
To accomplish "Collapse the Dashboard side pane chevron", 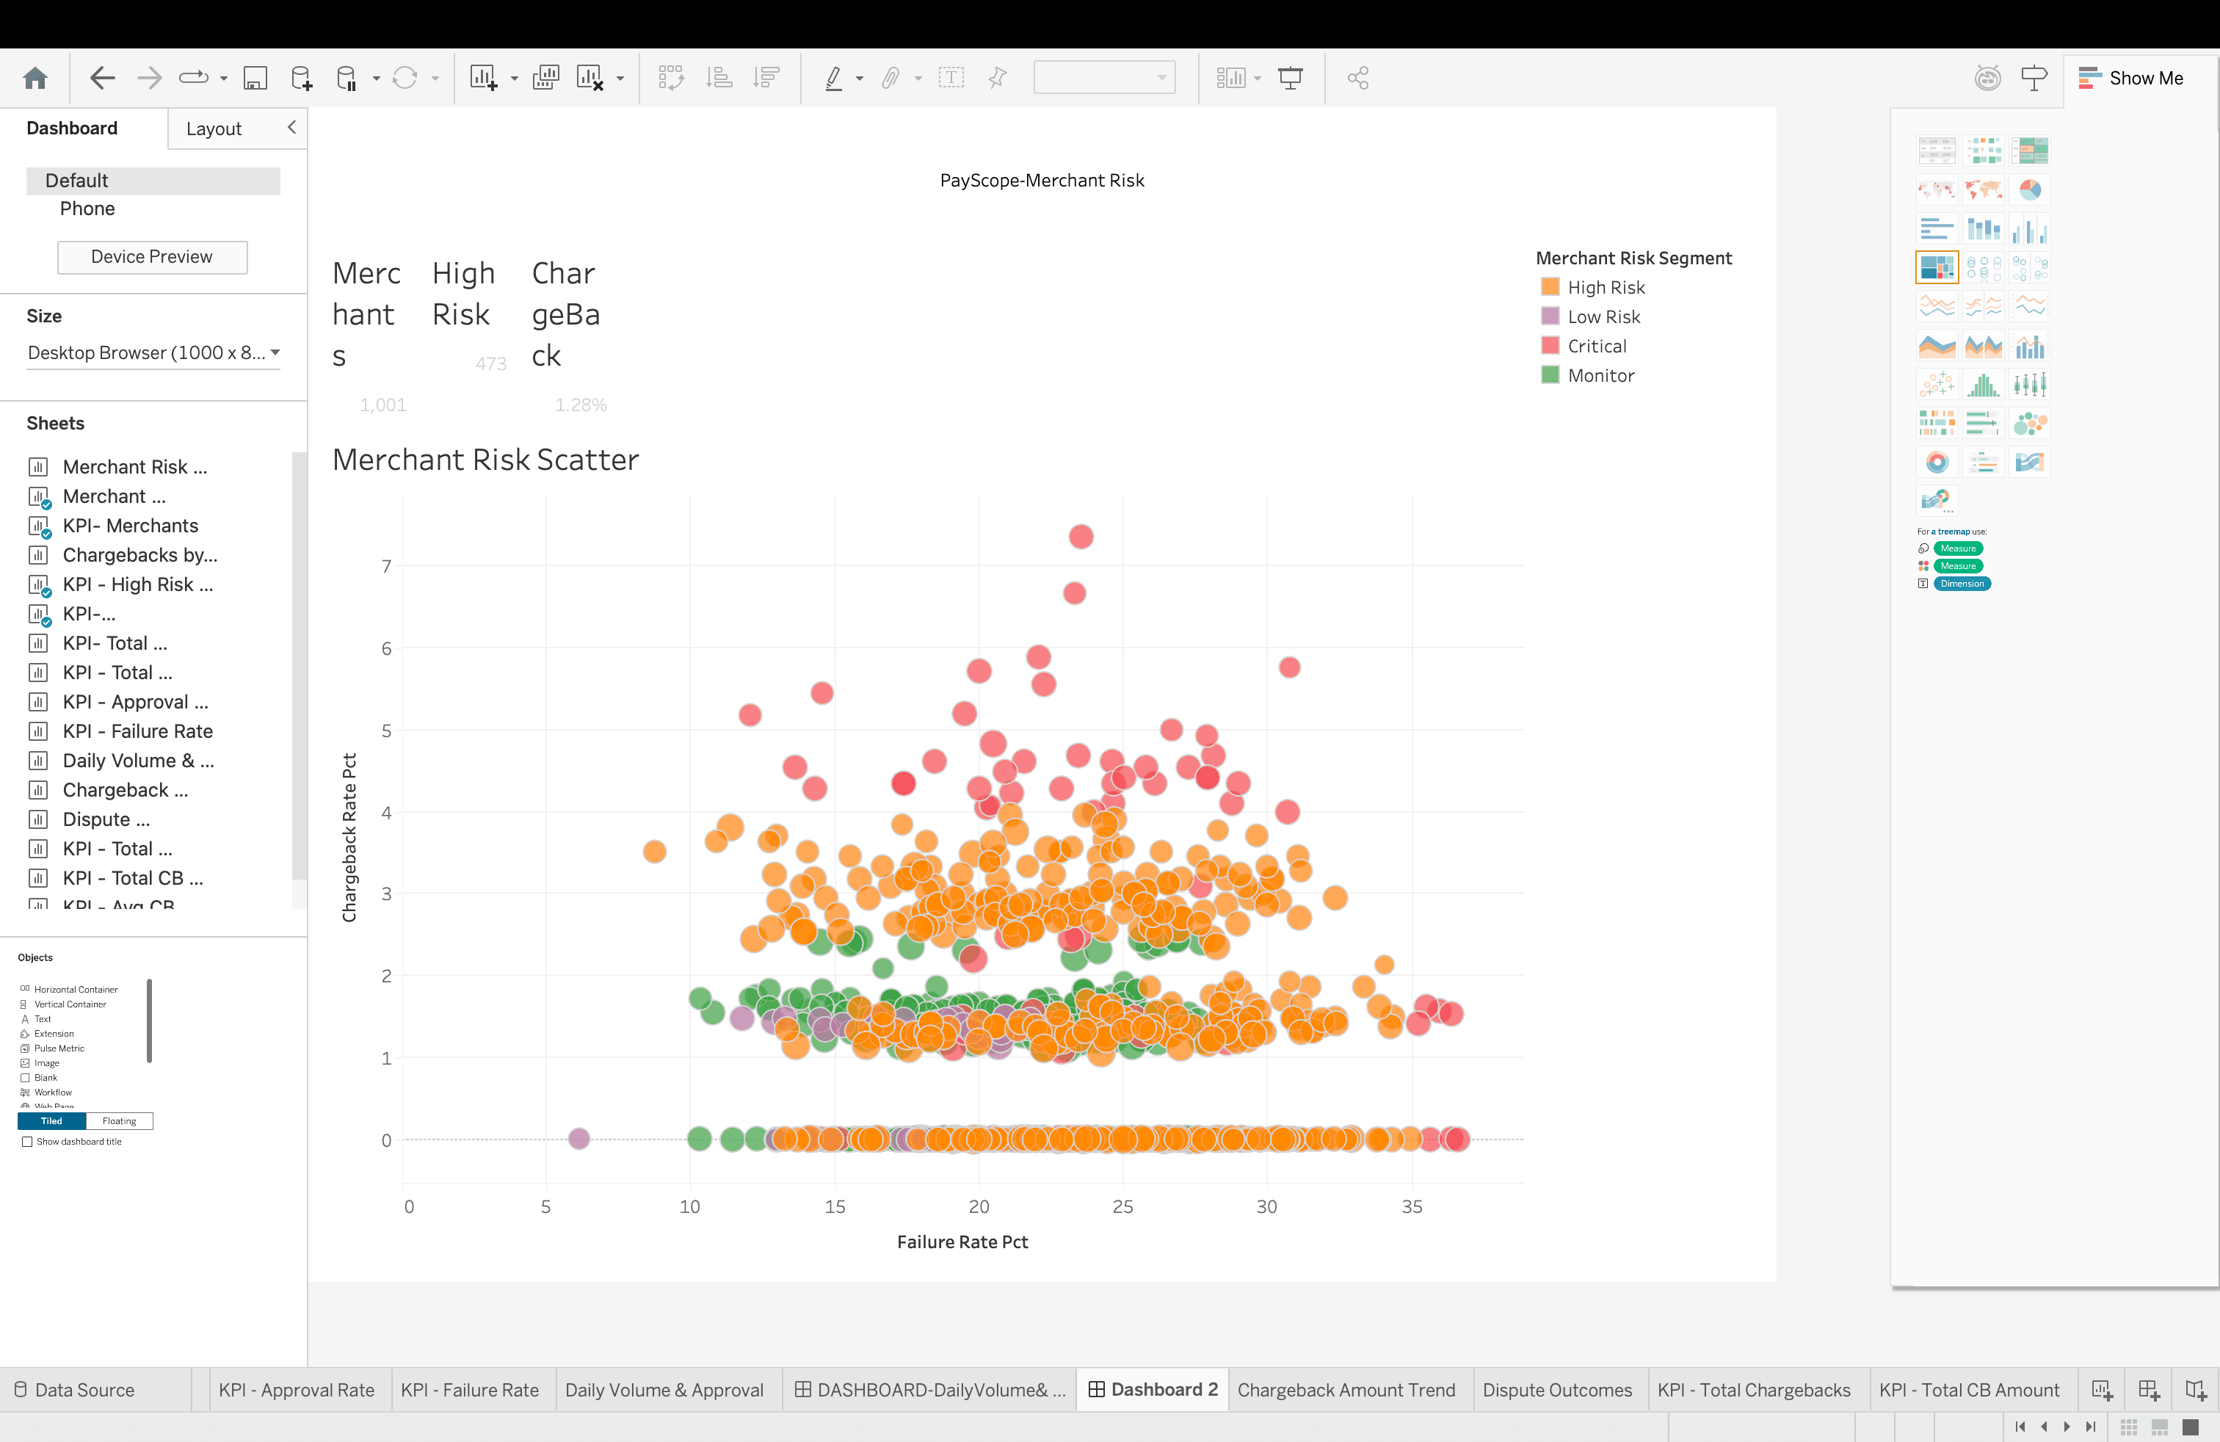I will click(x=292, y=128).
